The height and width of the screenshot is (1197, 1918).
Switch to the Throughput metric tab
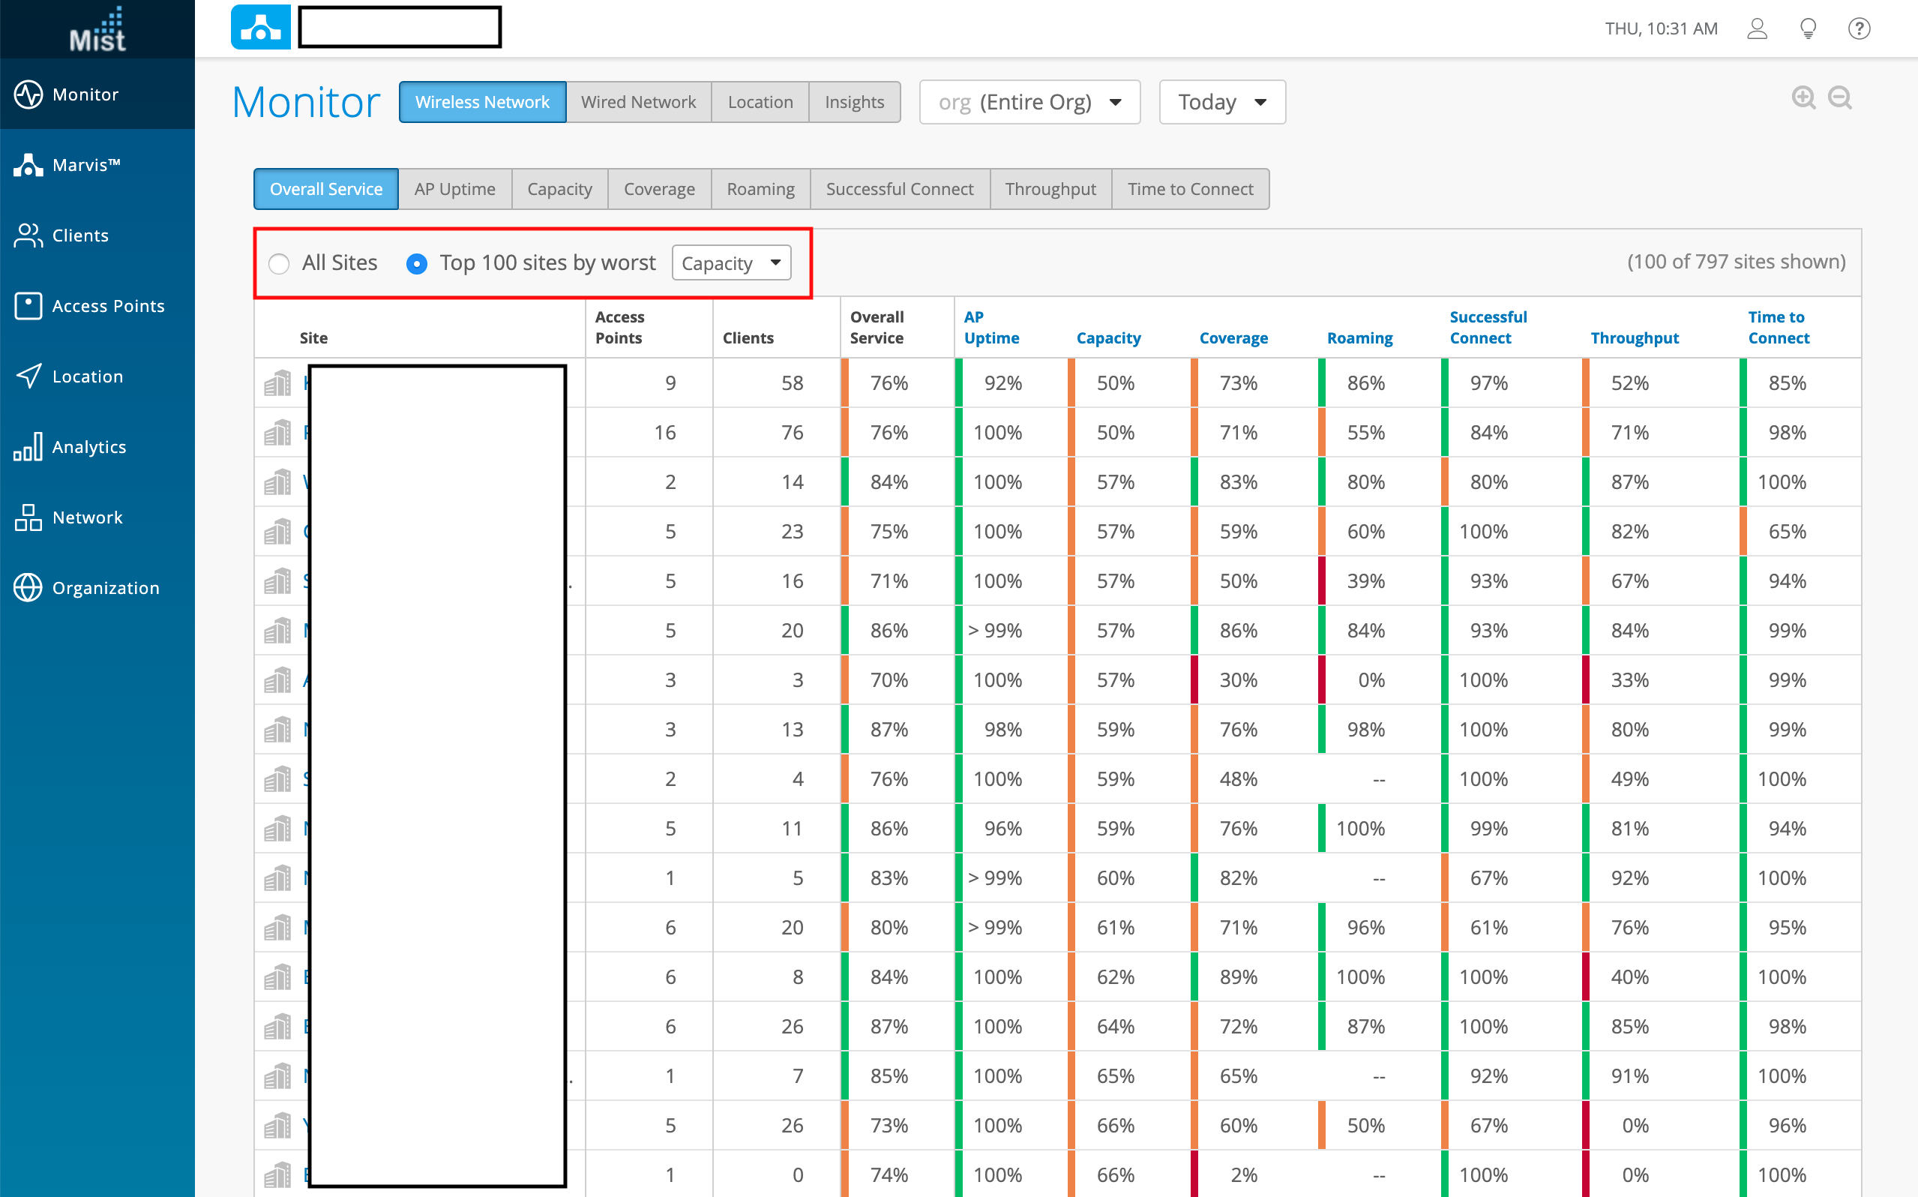1050,189
